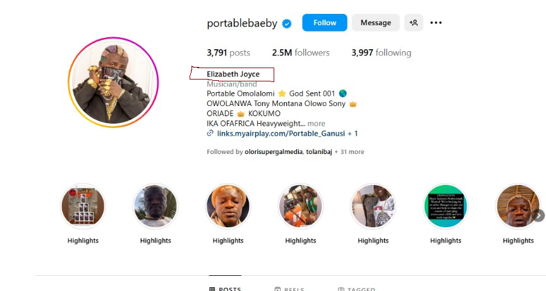Open the first highlight with stacked boxes
546x291 pixels.
coord(83,206)
